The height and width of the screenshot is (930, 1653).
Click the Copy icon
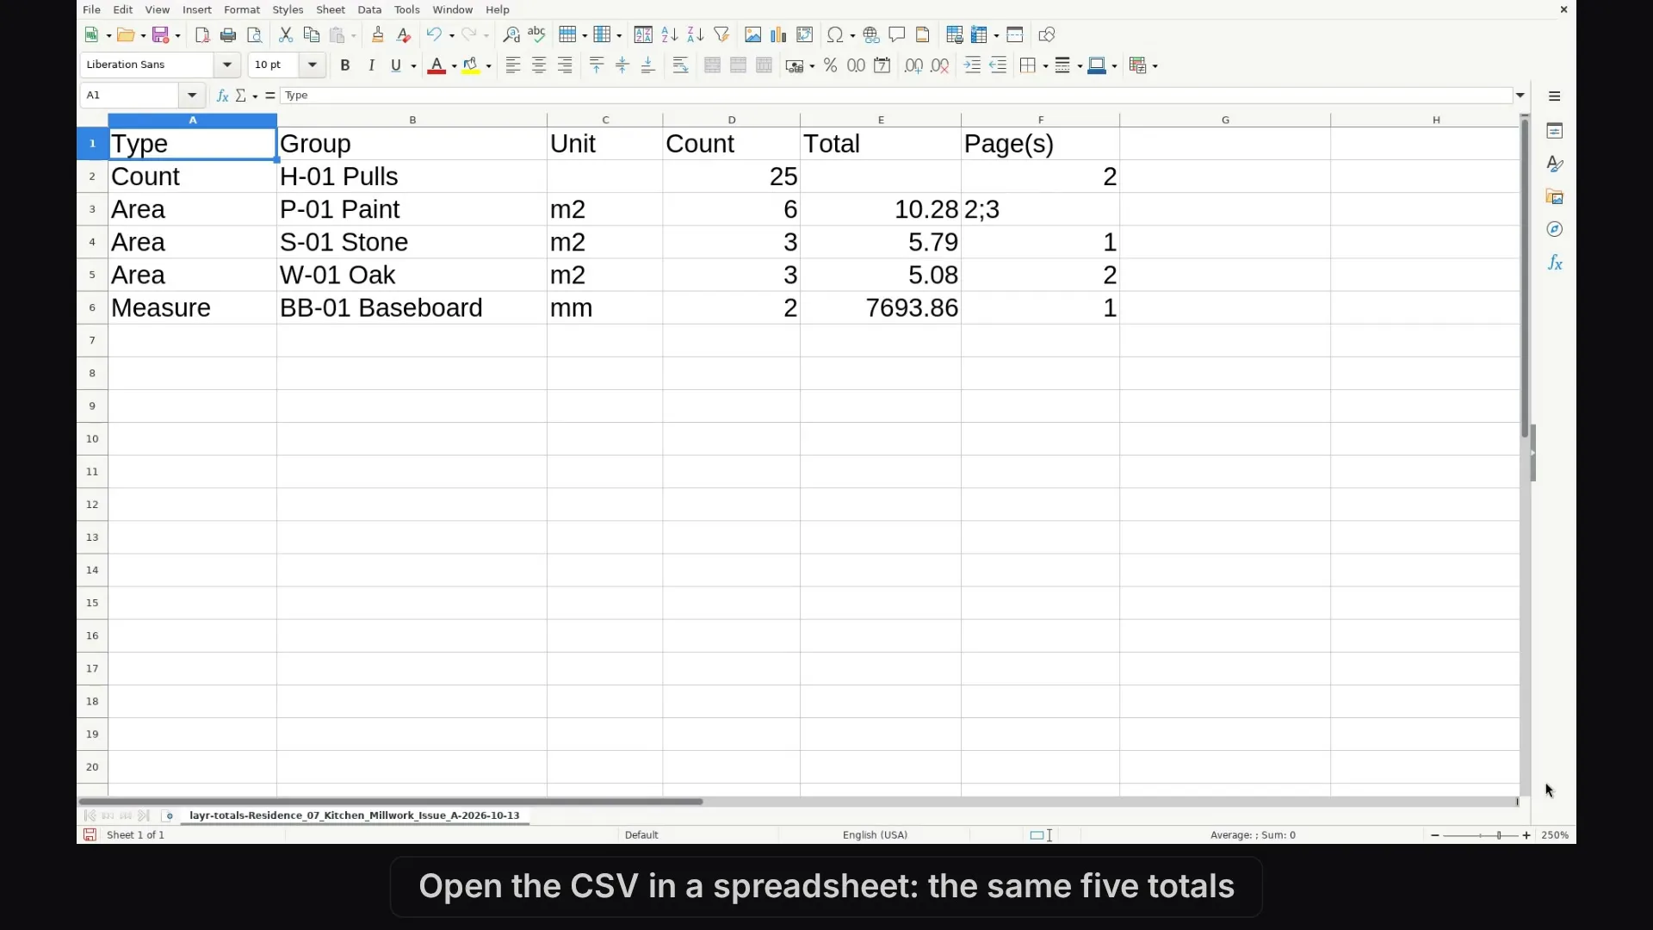(x=312, y=35)
